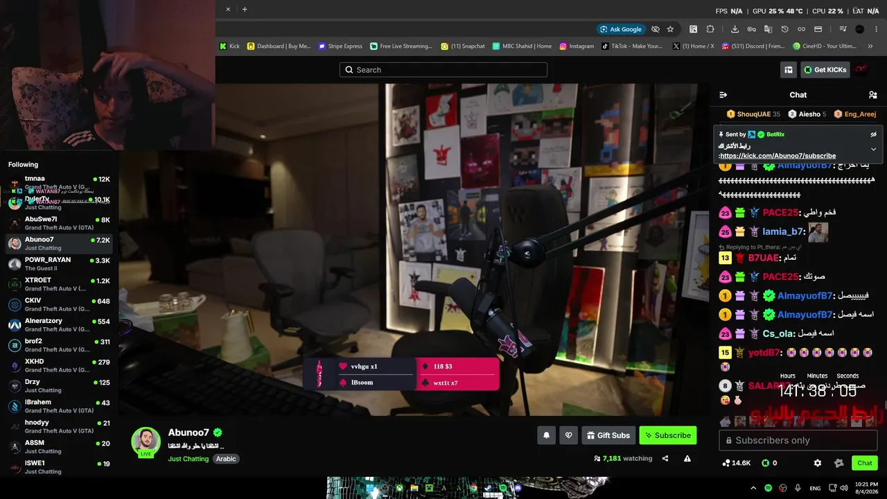Focus the Kick search field
887x499 pixels.
tap(443, 69)
